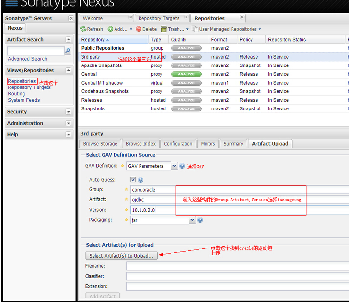
Task: Click ANALYZE button for Public Repositories
Action: [x=186, y=48]
